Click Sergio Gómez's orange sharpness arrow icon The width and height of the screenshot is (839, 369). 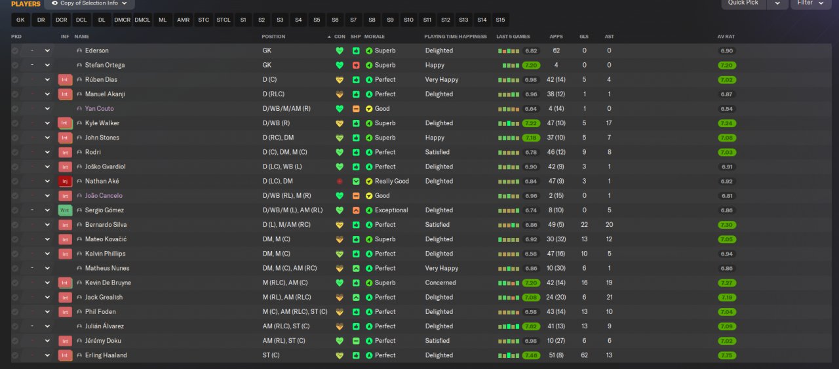356,210
